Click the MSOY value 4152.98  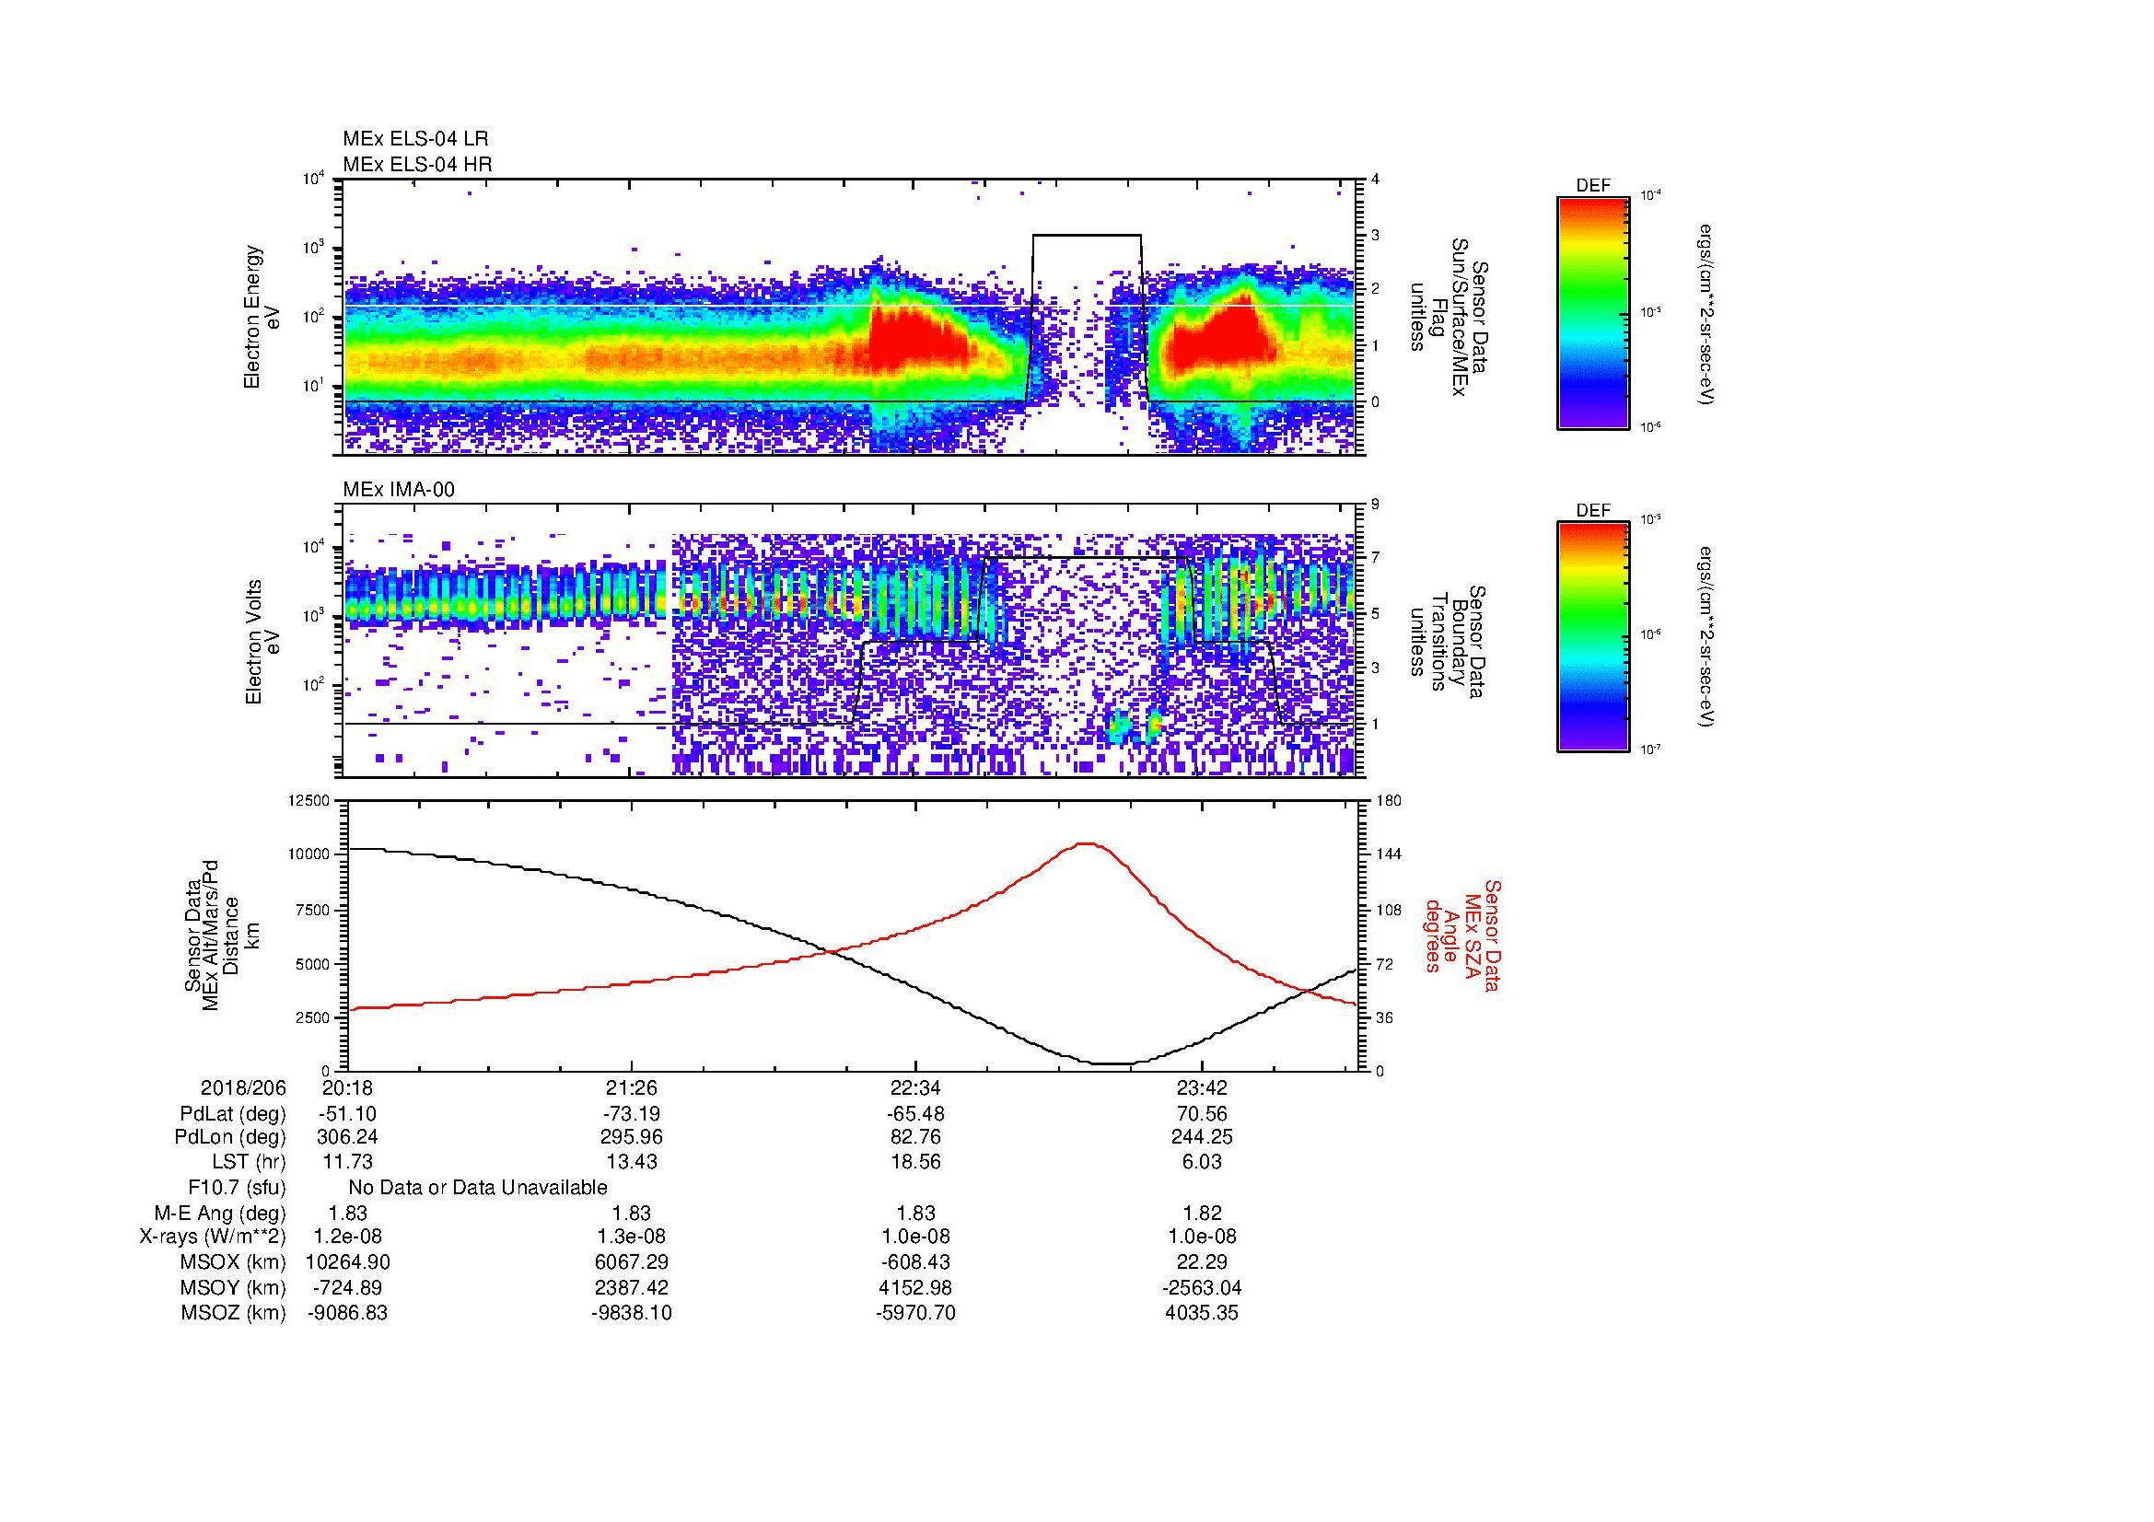click(x=915, y=1287)
